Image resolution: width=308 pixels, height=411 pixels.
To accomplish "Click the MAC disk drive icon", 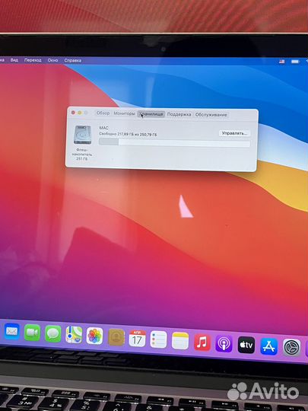I will pos(82,135).
